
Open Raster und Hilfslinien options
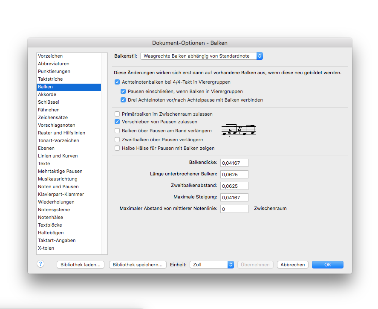click(69, 133)
